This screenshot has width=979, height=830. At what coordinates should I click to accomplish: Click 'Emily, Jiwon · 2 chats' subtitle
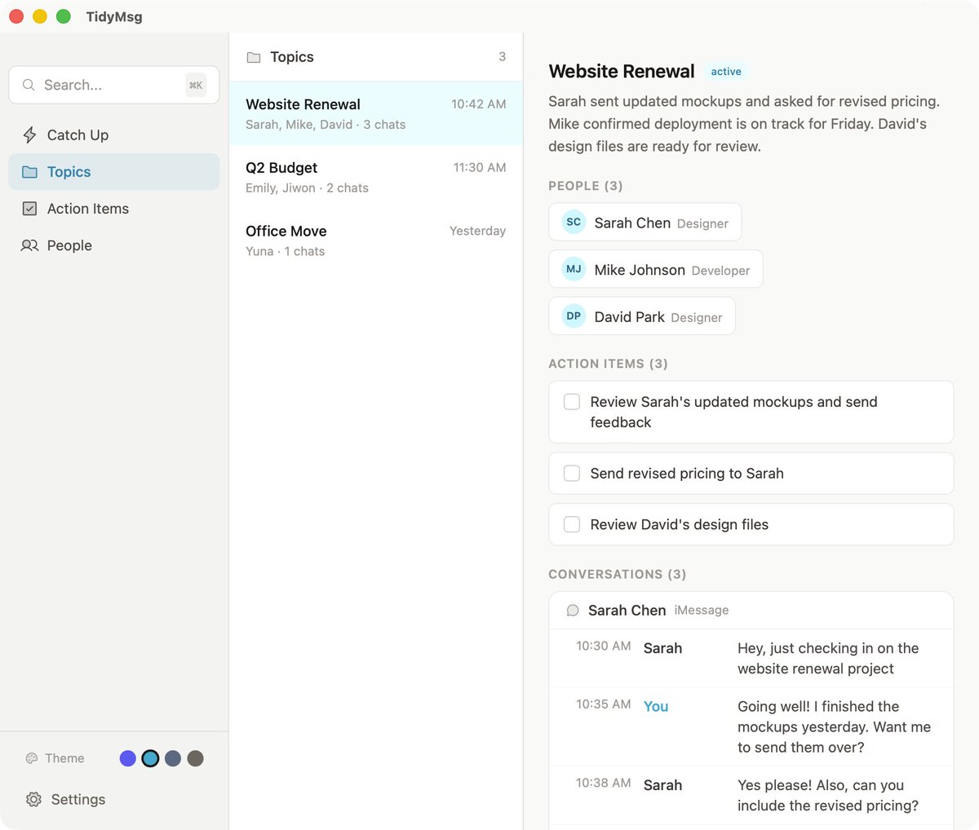(307, 188)
